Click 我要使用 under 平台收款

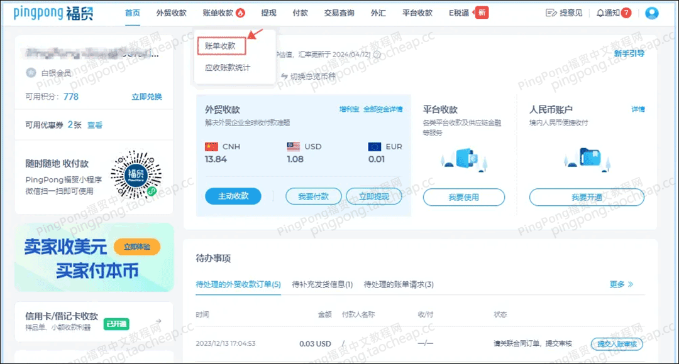[464, 197]
